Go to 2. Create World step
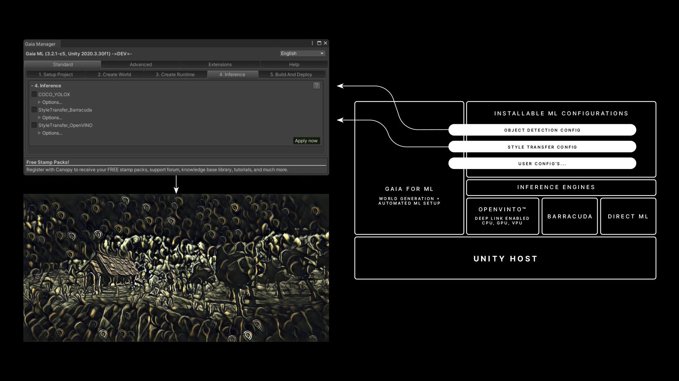The height and width of the screenshot is (381, 679). [x=114, y=74]
